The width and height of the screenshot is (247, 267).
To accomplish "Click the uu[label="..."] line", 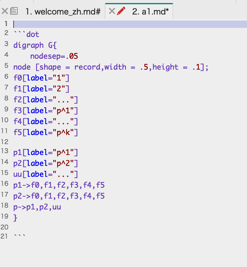I will 45,174.
